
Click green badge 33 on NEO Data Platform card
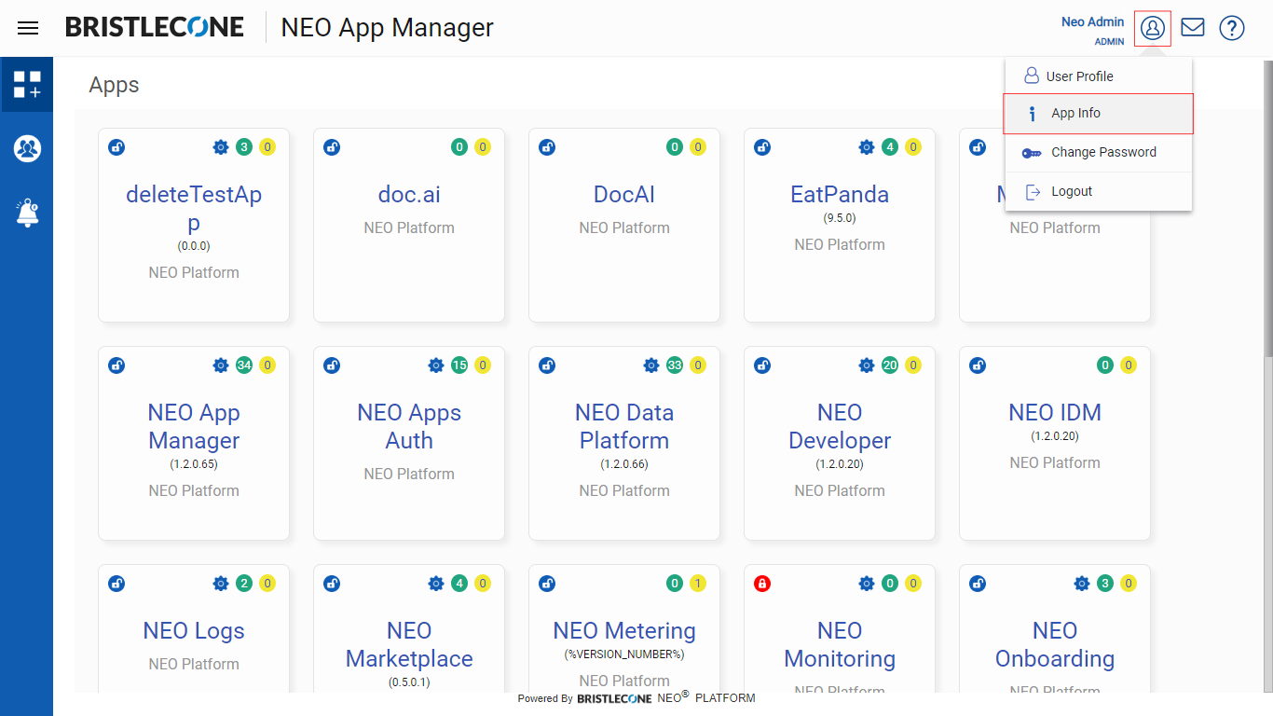coord(675,365)
